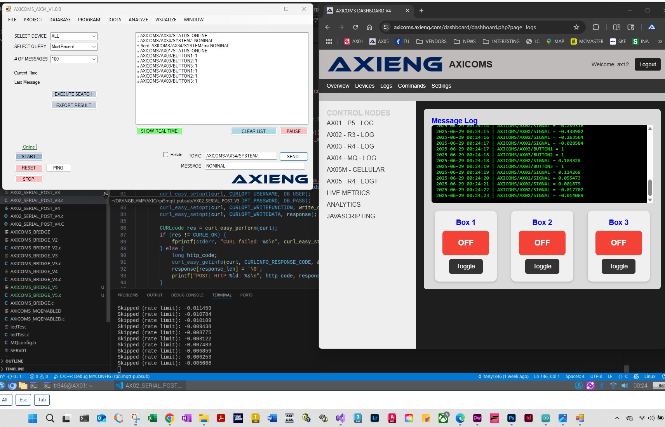Screen dimensions: 665x427
Task: Open Visual Studio from the taskbar
Action: (341, 418)
